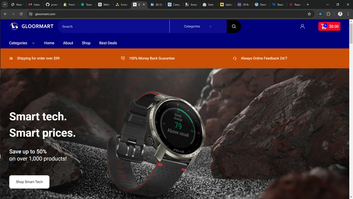Screen dimensions: 353x199
Task: Click 'Save up to 50%' text
Action: click(28, 152)
